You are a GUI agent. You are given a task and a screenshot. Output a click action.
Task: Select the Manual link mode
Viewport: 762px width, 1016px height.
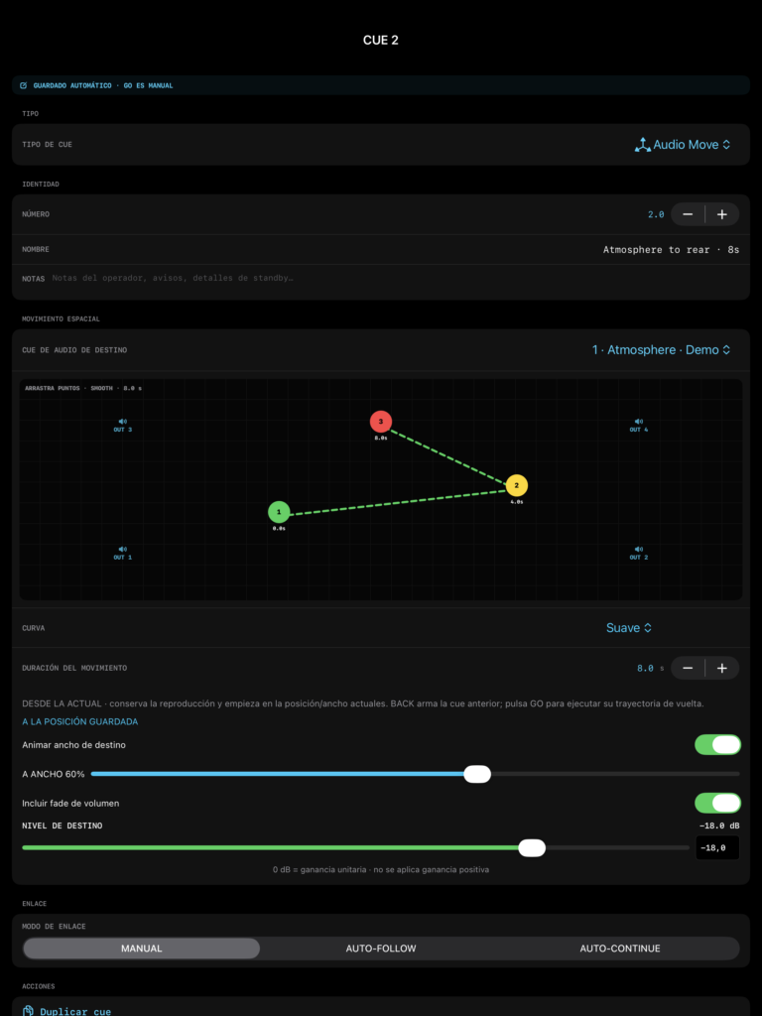[141, 949]
